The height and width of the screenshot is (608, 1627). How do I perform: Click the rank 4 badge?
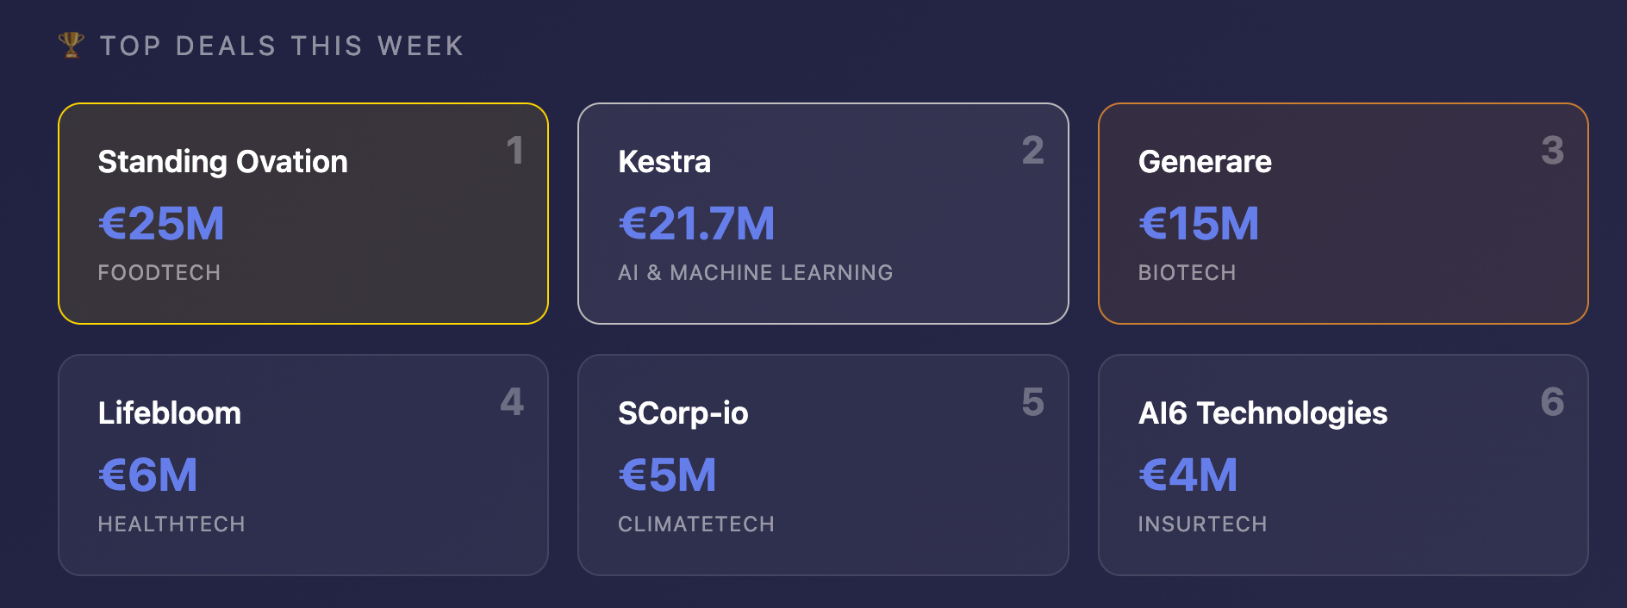click(512, 402)
